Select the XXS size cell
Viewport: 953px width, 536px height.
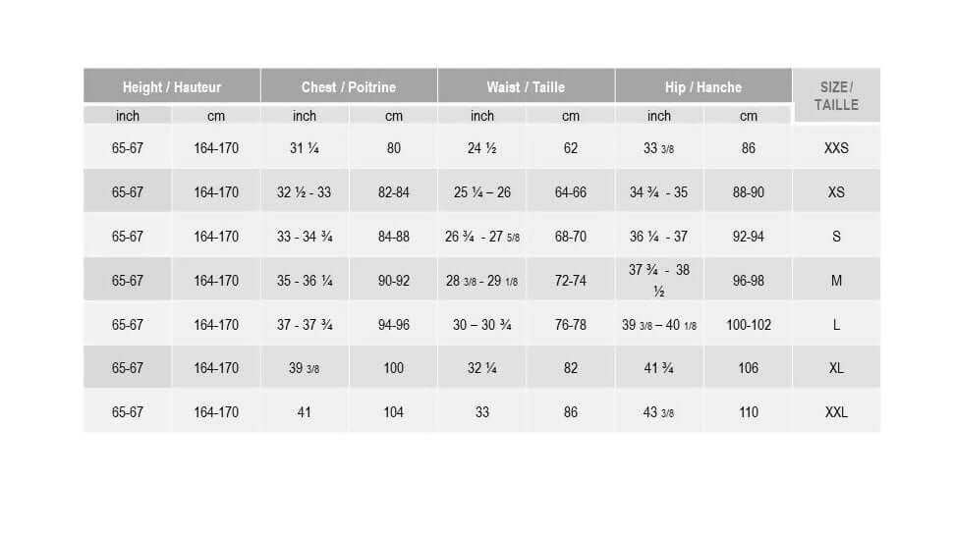coord(836,148)
